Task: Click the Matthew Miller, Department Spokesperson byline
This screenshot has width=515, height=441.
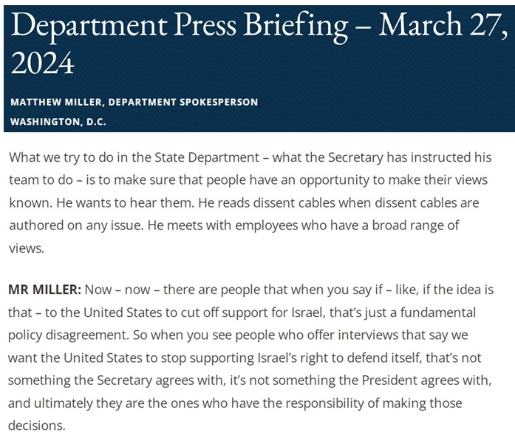Action: coord(134,102)
